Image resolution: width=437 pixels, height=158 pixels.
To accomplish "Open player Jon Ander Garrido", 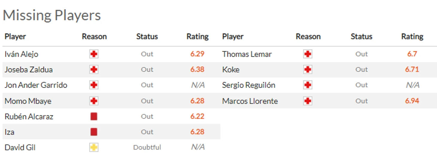I will pyautogui.click(x=36, y=85).
